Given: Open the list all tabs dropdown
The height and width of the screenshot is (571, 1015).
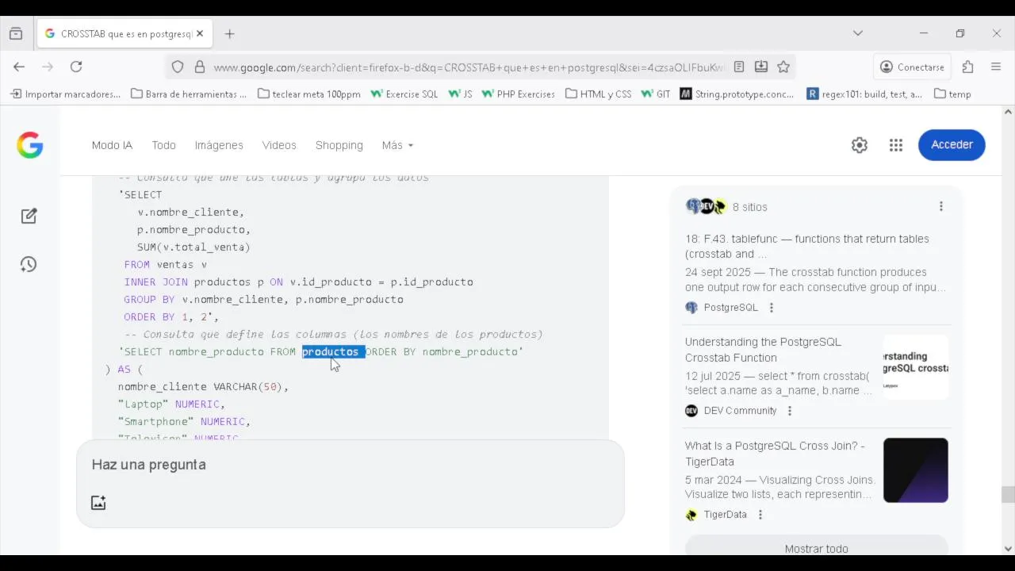Looking at the screenshot, I should point(857,33).
